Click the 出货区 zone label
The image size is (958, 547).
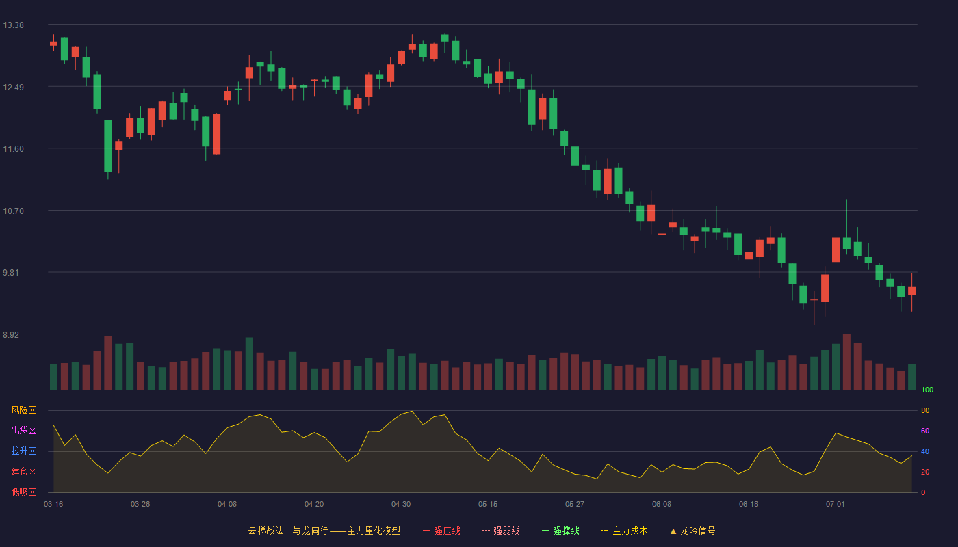coord(23,431)
